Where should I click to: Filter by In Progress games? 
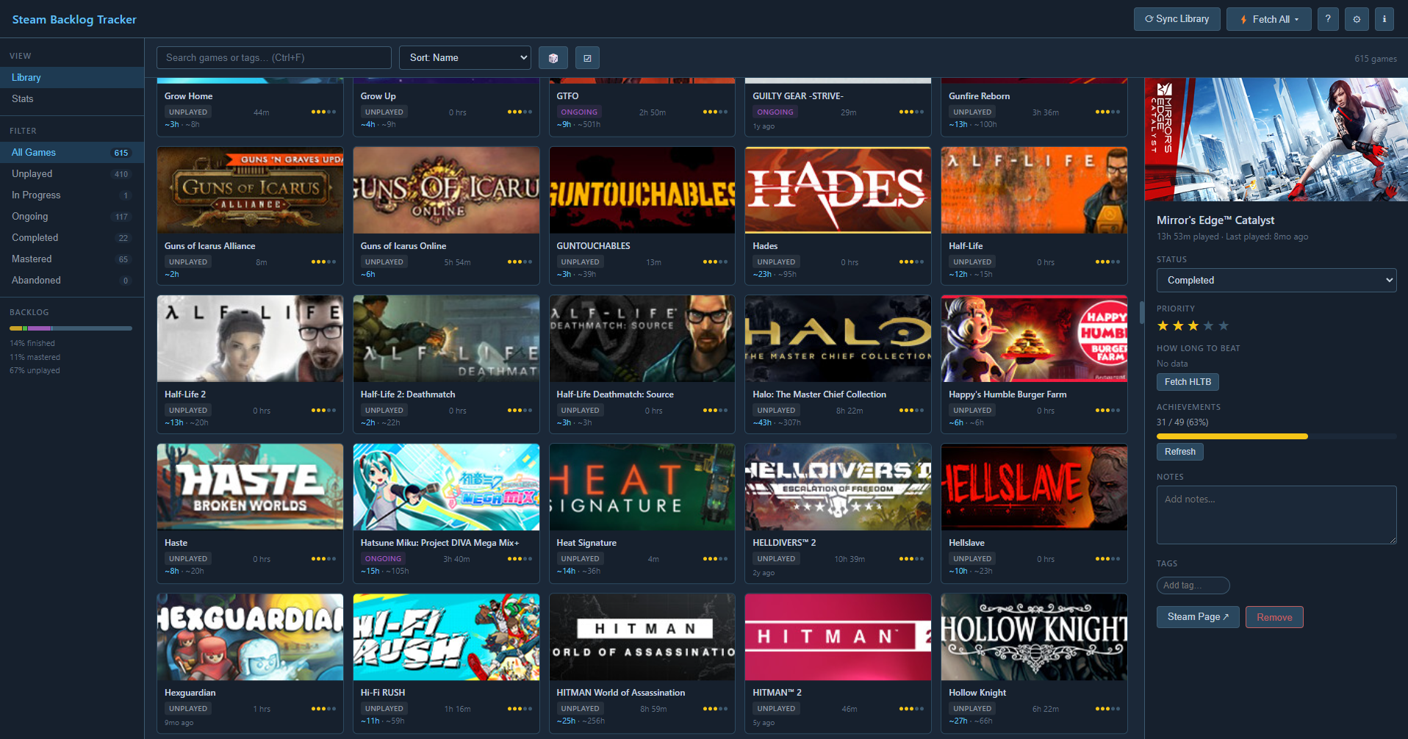pyautogui.click(x=72, y=195)
